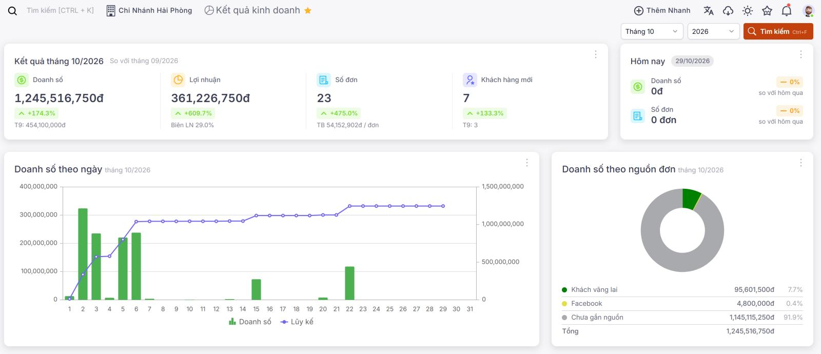The width and height of the screenshot is (821, 354).
Task: Click the Lợi nhuận pie icon
Action: pyautogui.click(x=178, y=80)
